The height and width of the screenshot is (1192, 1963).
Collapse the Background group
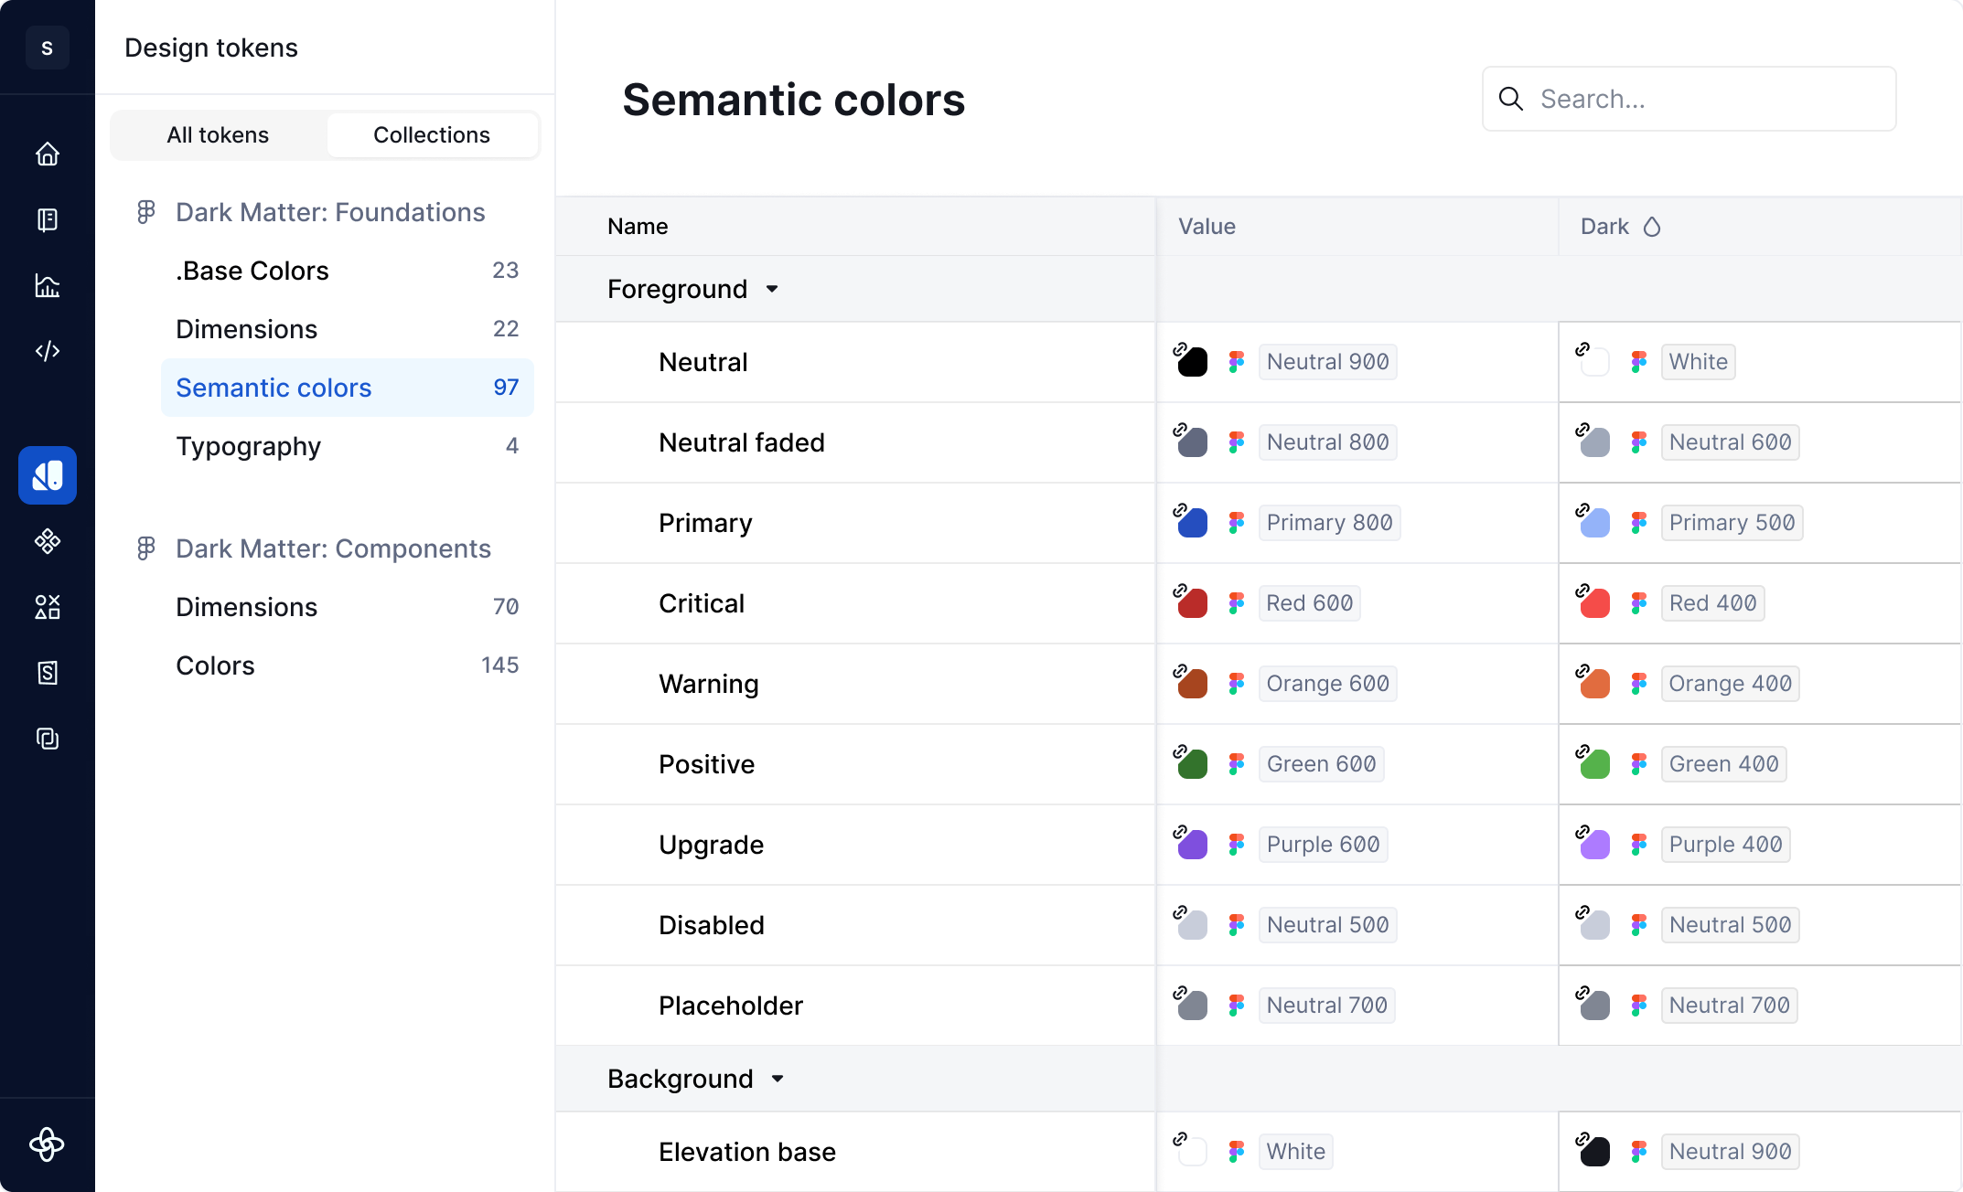coord(777,1079)
